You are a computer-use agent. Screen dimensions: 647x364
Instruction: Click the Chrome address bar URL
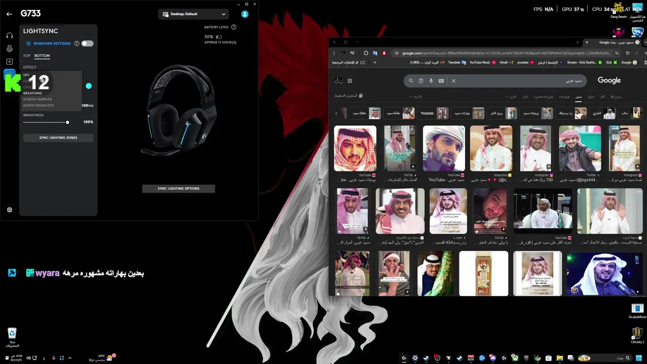tap(505, 53)
